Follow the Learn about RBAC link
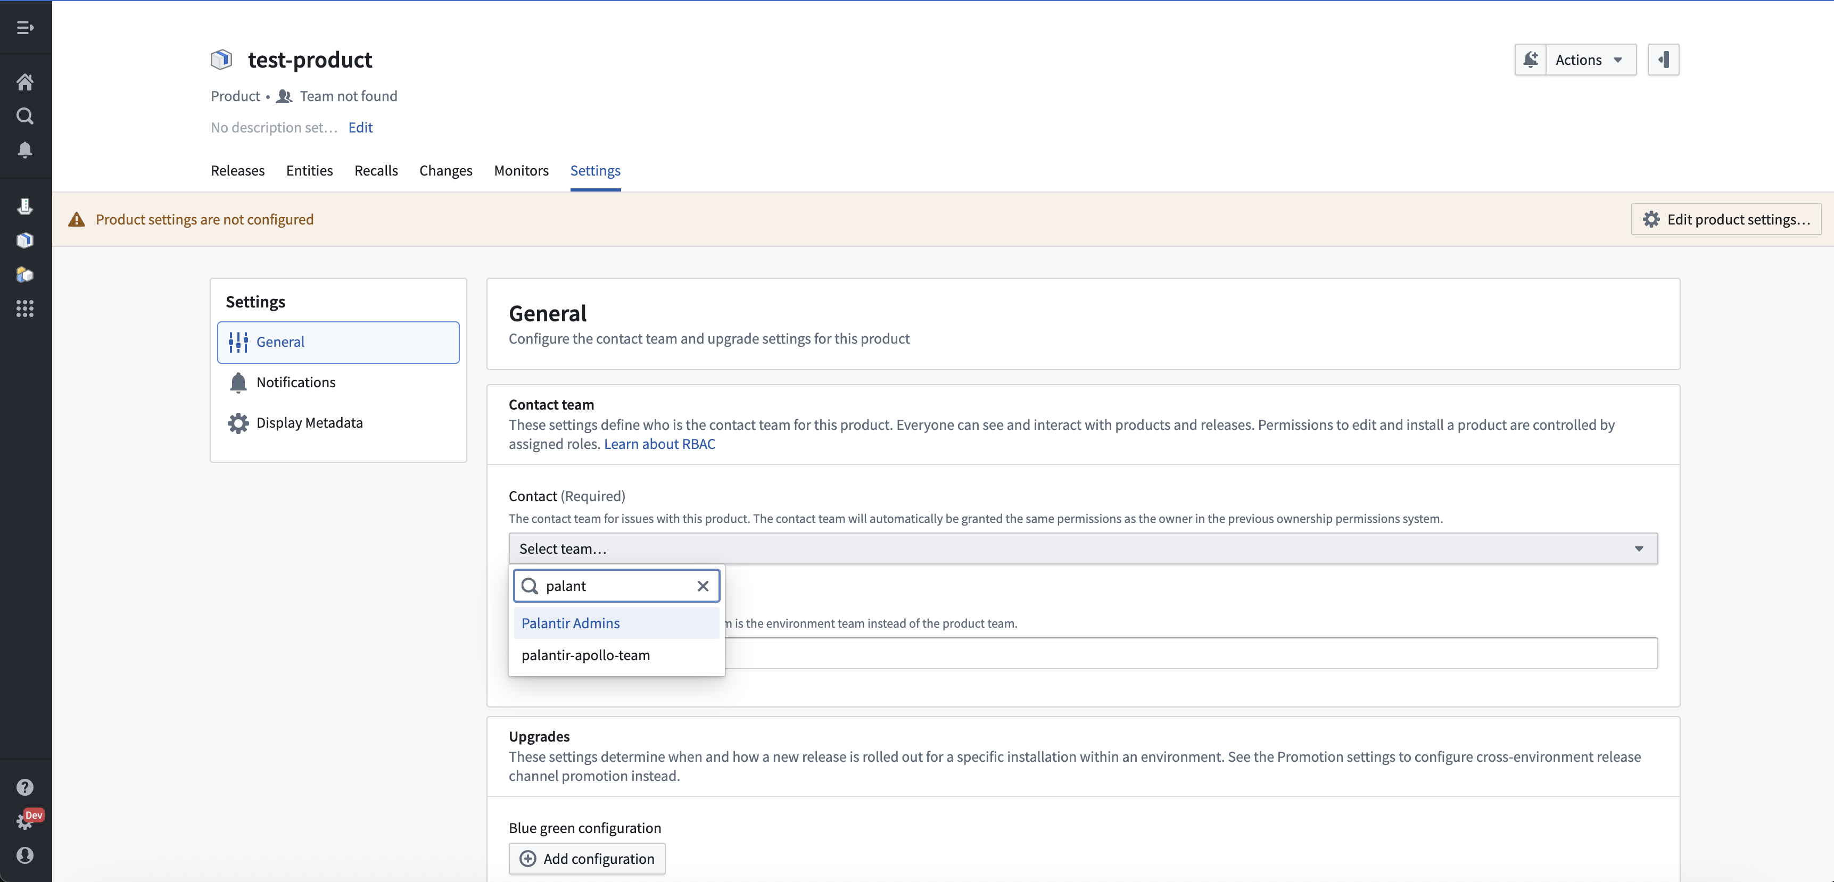Image resolution: width=1834 pixels, height=882 pixels. [x=659, y=444]
